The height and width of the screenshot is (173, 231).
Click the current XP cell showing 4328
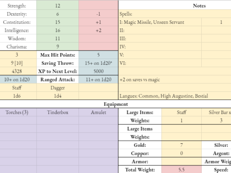point(17,71)
